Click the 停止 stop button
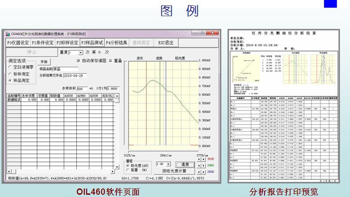This screenshot has width=350, height=197. (x=32, y=52)
